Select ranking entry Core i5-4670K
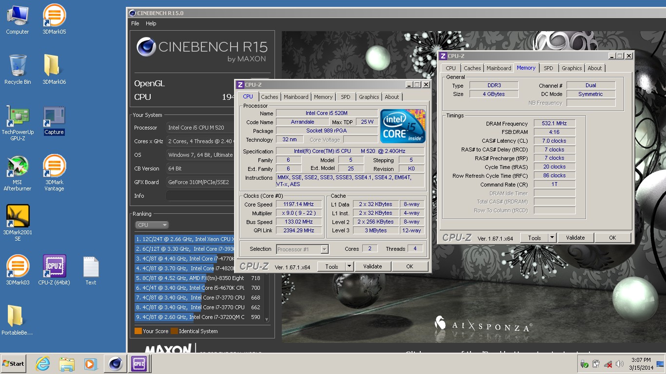The width and height of the screenshot is (666, 374). [199, 288]
